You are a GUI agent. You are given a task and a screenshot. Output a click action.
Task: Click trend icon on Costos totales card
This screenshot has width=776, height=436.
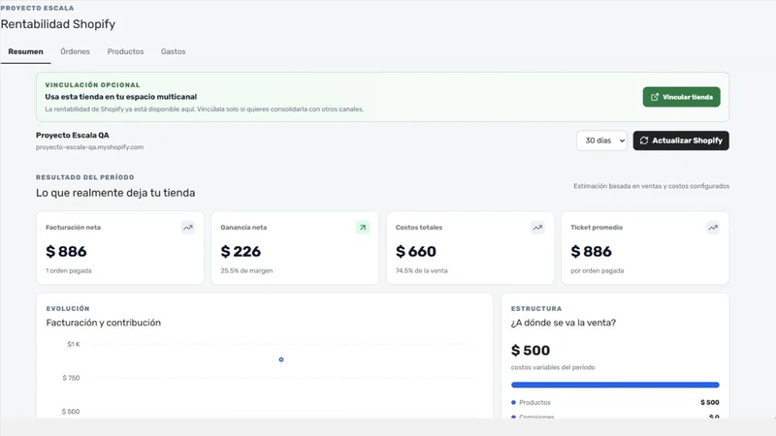pos(537,228)
